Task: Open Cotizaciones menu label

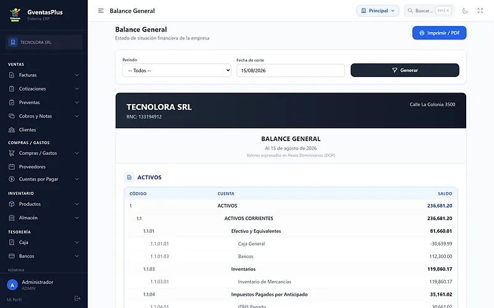Action: click(x=33, y=89)
